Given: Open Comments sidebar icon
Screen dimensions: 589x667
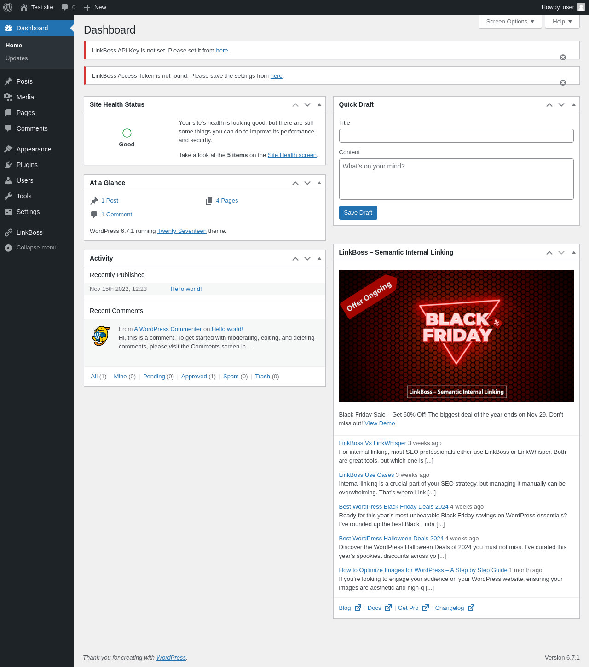Looking at the screenshot, I should coord(8,128).
